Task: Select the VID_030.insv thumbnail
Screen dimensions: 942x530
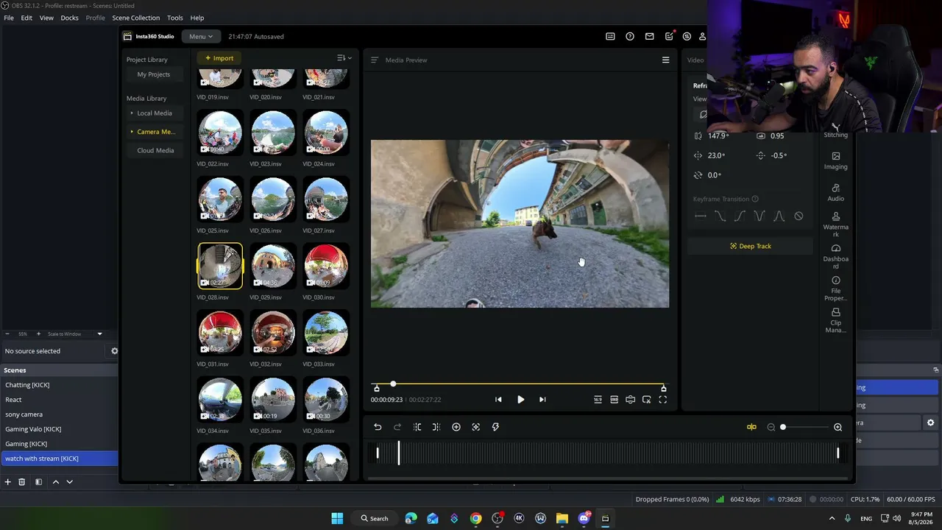Action: click(326, 266)
